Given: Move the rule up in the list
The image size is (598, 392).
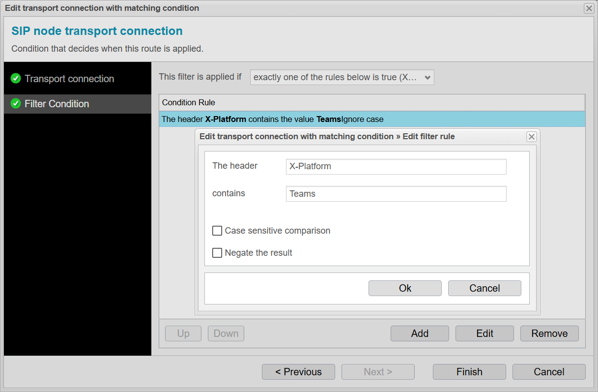Looking at the screenshot, I should coord(183,333).
